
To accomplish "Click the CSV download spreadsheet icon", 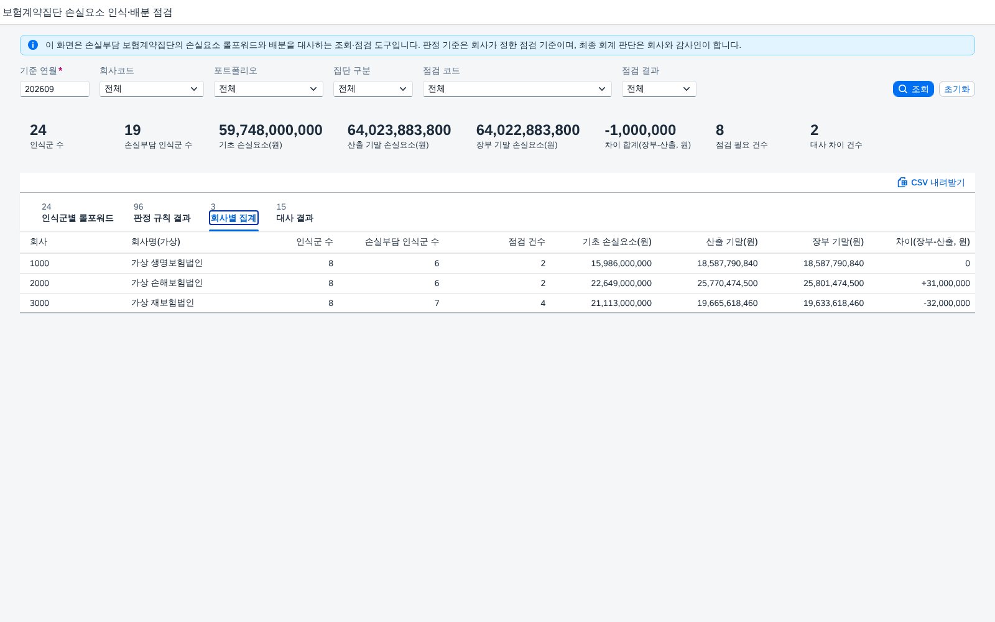I will click(x=902, y=182).
